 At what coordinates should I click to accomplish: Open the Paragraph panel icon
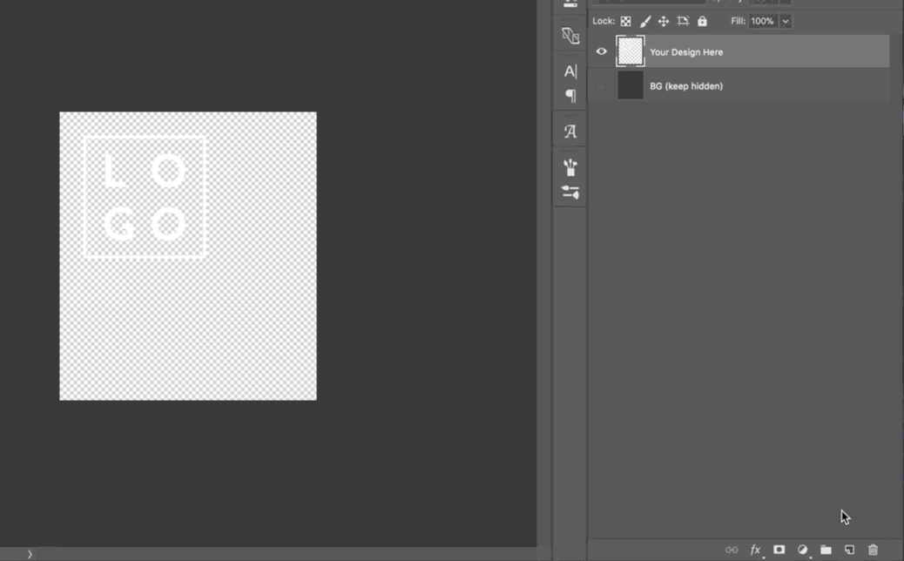coord(570,95)
